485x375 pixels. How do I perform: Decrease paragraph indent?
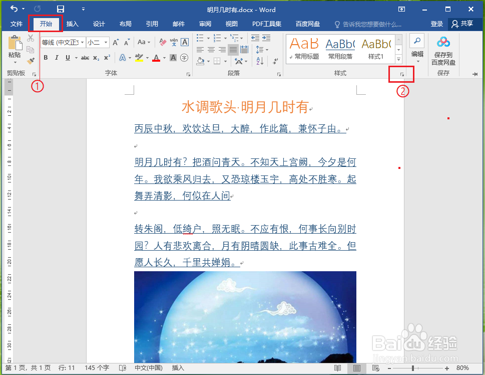[255, 38]
